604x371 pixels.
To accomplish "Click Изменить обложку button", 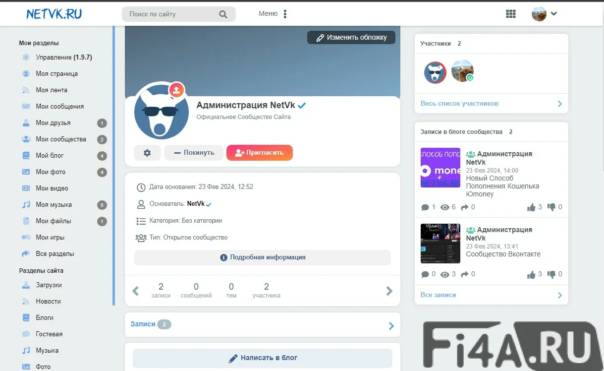I will 351,37.
